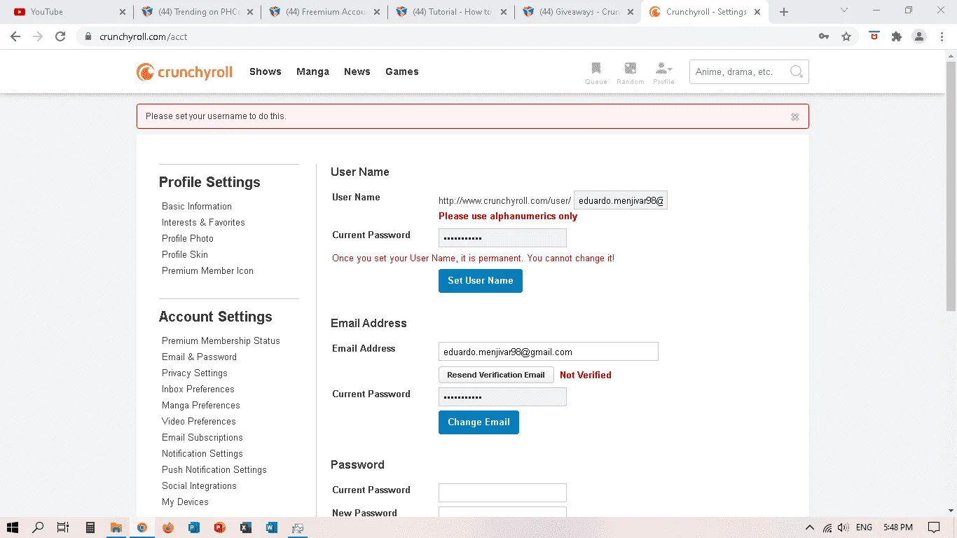Screen dimensions: 957x538
Task: Close the YouTube tab
Action: (x=122, y=12)
